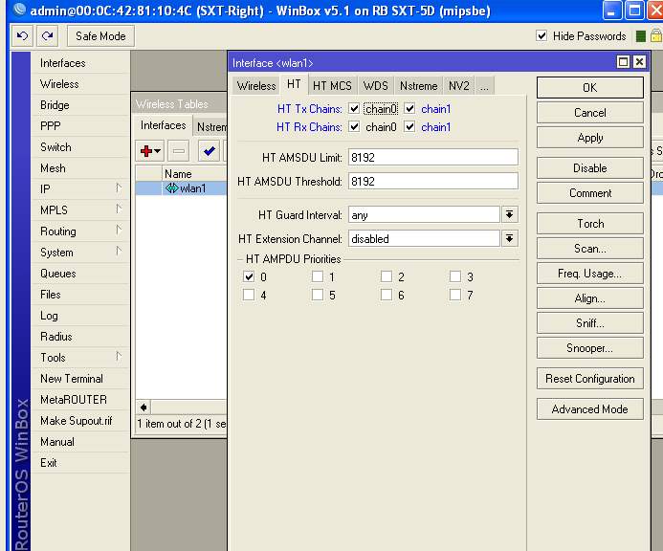Click the OK button
The image size is (663, 551).
tap(590, 88)
